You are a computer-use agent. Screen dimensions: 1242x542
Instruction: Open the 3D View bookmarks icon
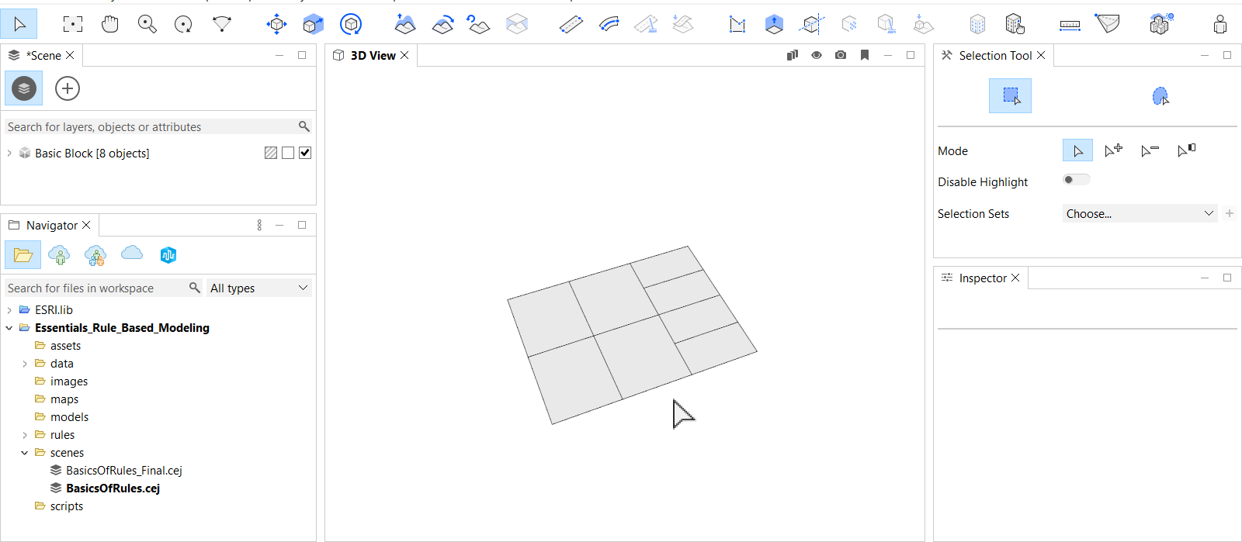865,55
